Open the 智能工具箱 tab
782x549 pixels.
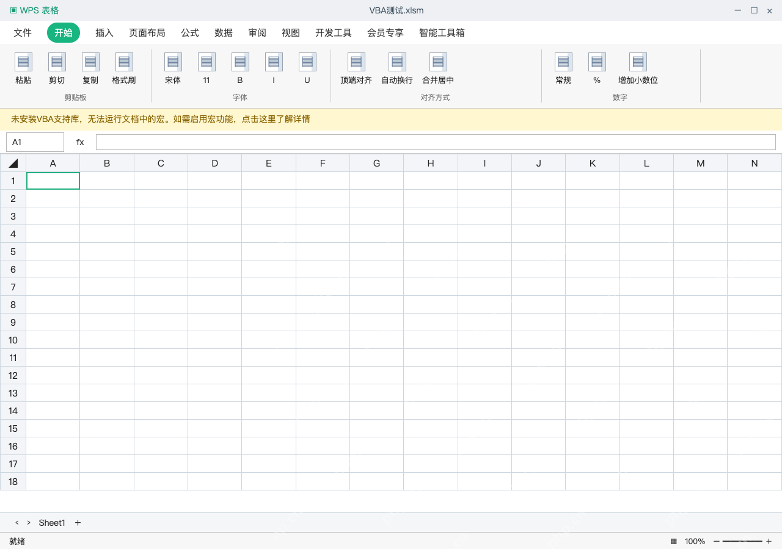click(442, 33)
